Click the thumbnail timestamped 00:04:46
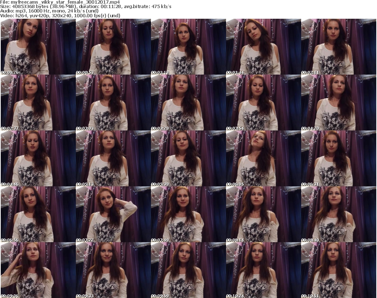 [x=38, y=158]
